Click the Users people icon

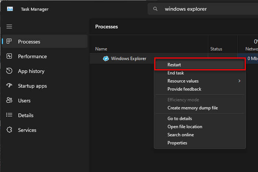(9, 100)
